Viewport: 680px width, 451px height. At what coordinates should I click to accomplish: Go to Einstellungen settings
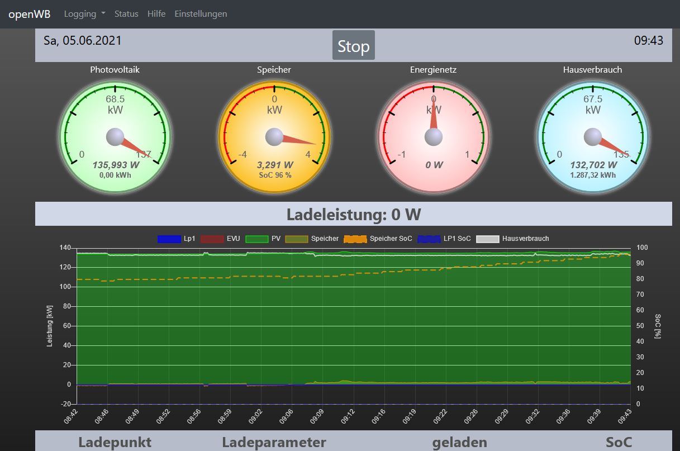coord(201,14)
